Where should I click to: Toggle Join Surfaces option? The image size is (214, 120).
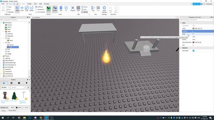40,12
